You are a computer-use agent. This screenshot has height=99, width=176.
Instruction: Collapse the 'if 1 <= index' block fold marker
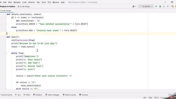tap(6, 18)
